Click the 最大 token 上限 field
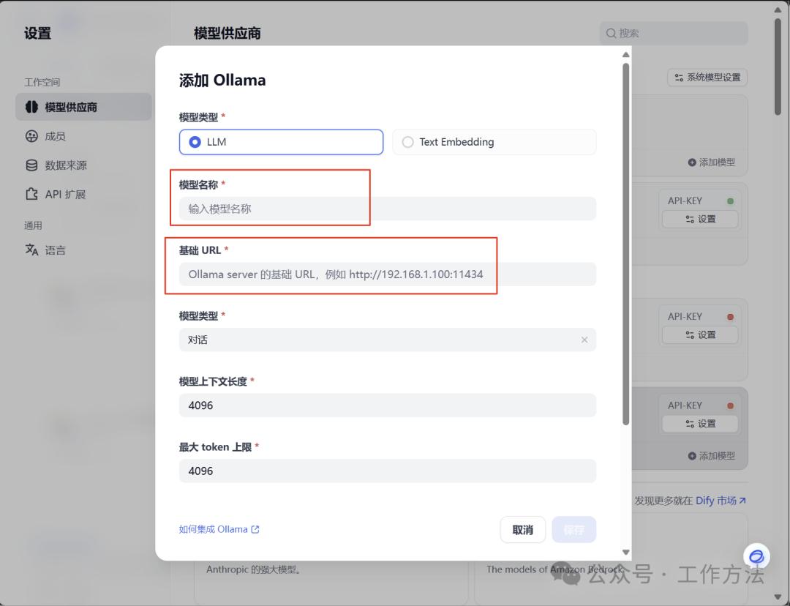 click(388, 471)
